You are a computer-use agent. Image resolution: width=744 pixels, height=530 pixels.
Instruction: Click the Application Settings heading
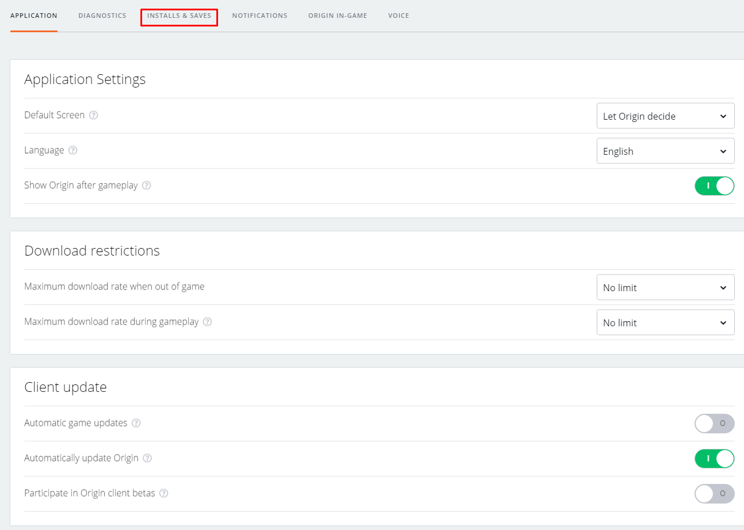(85, 79)
